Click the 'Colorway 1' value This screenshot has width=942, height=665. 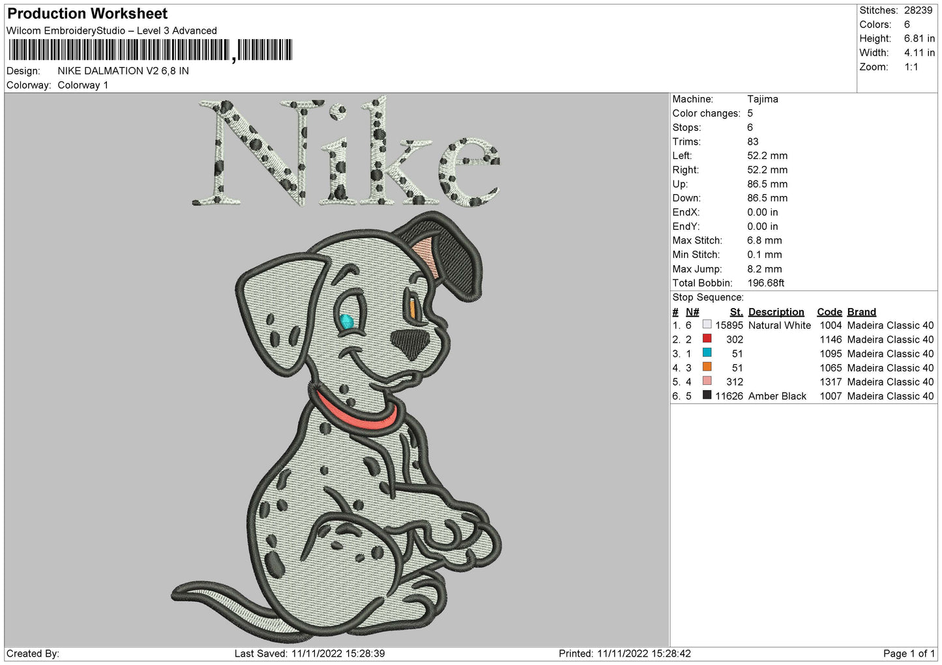[x=83, y=85]
